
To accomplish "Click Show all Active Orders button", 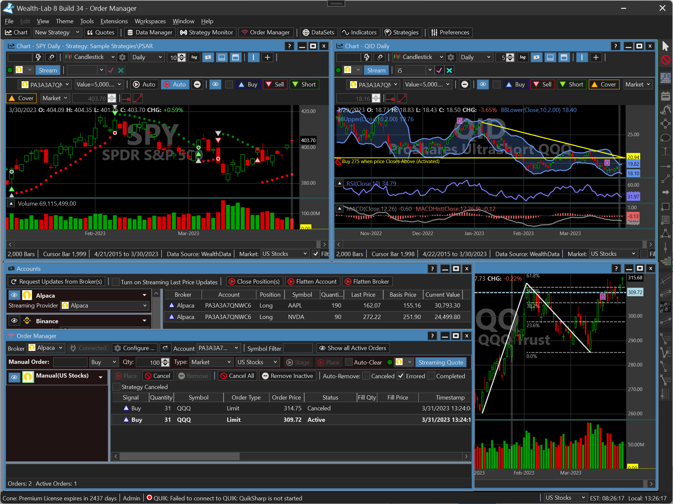I will click(353, 348).
